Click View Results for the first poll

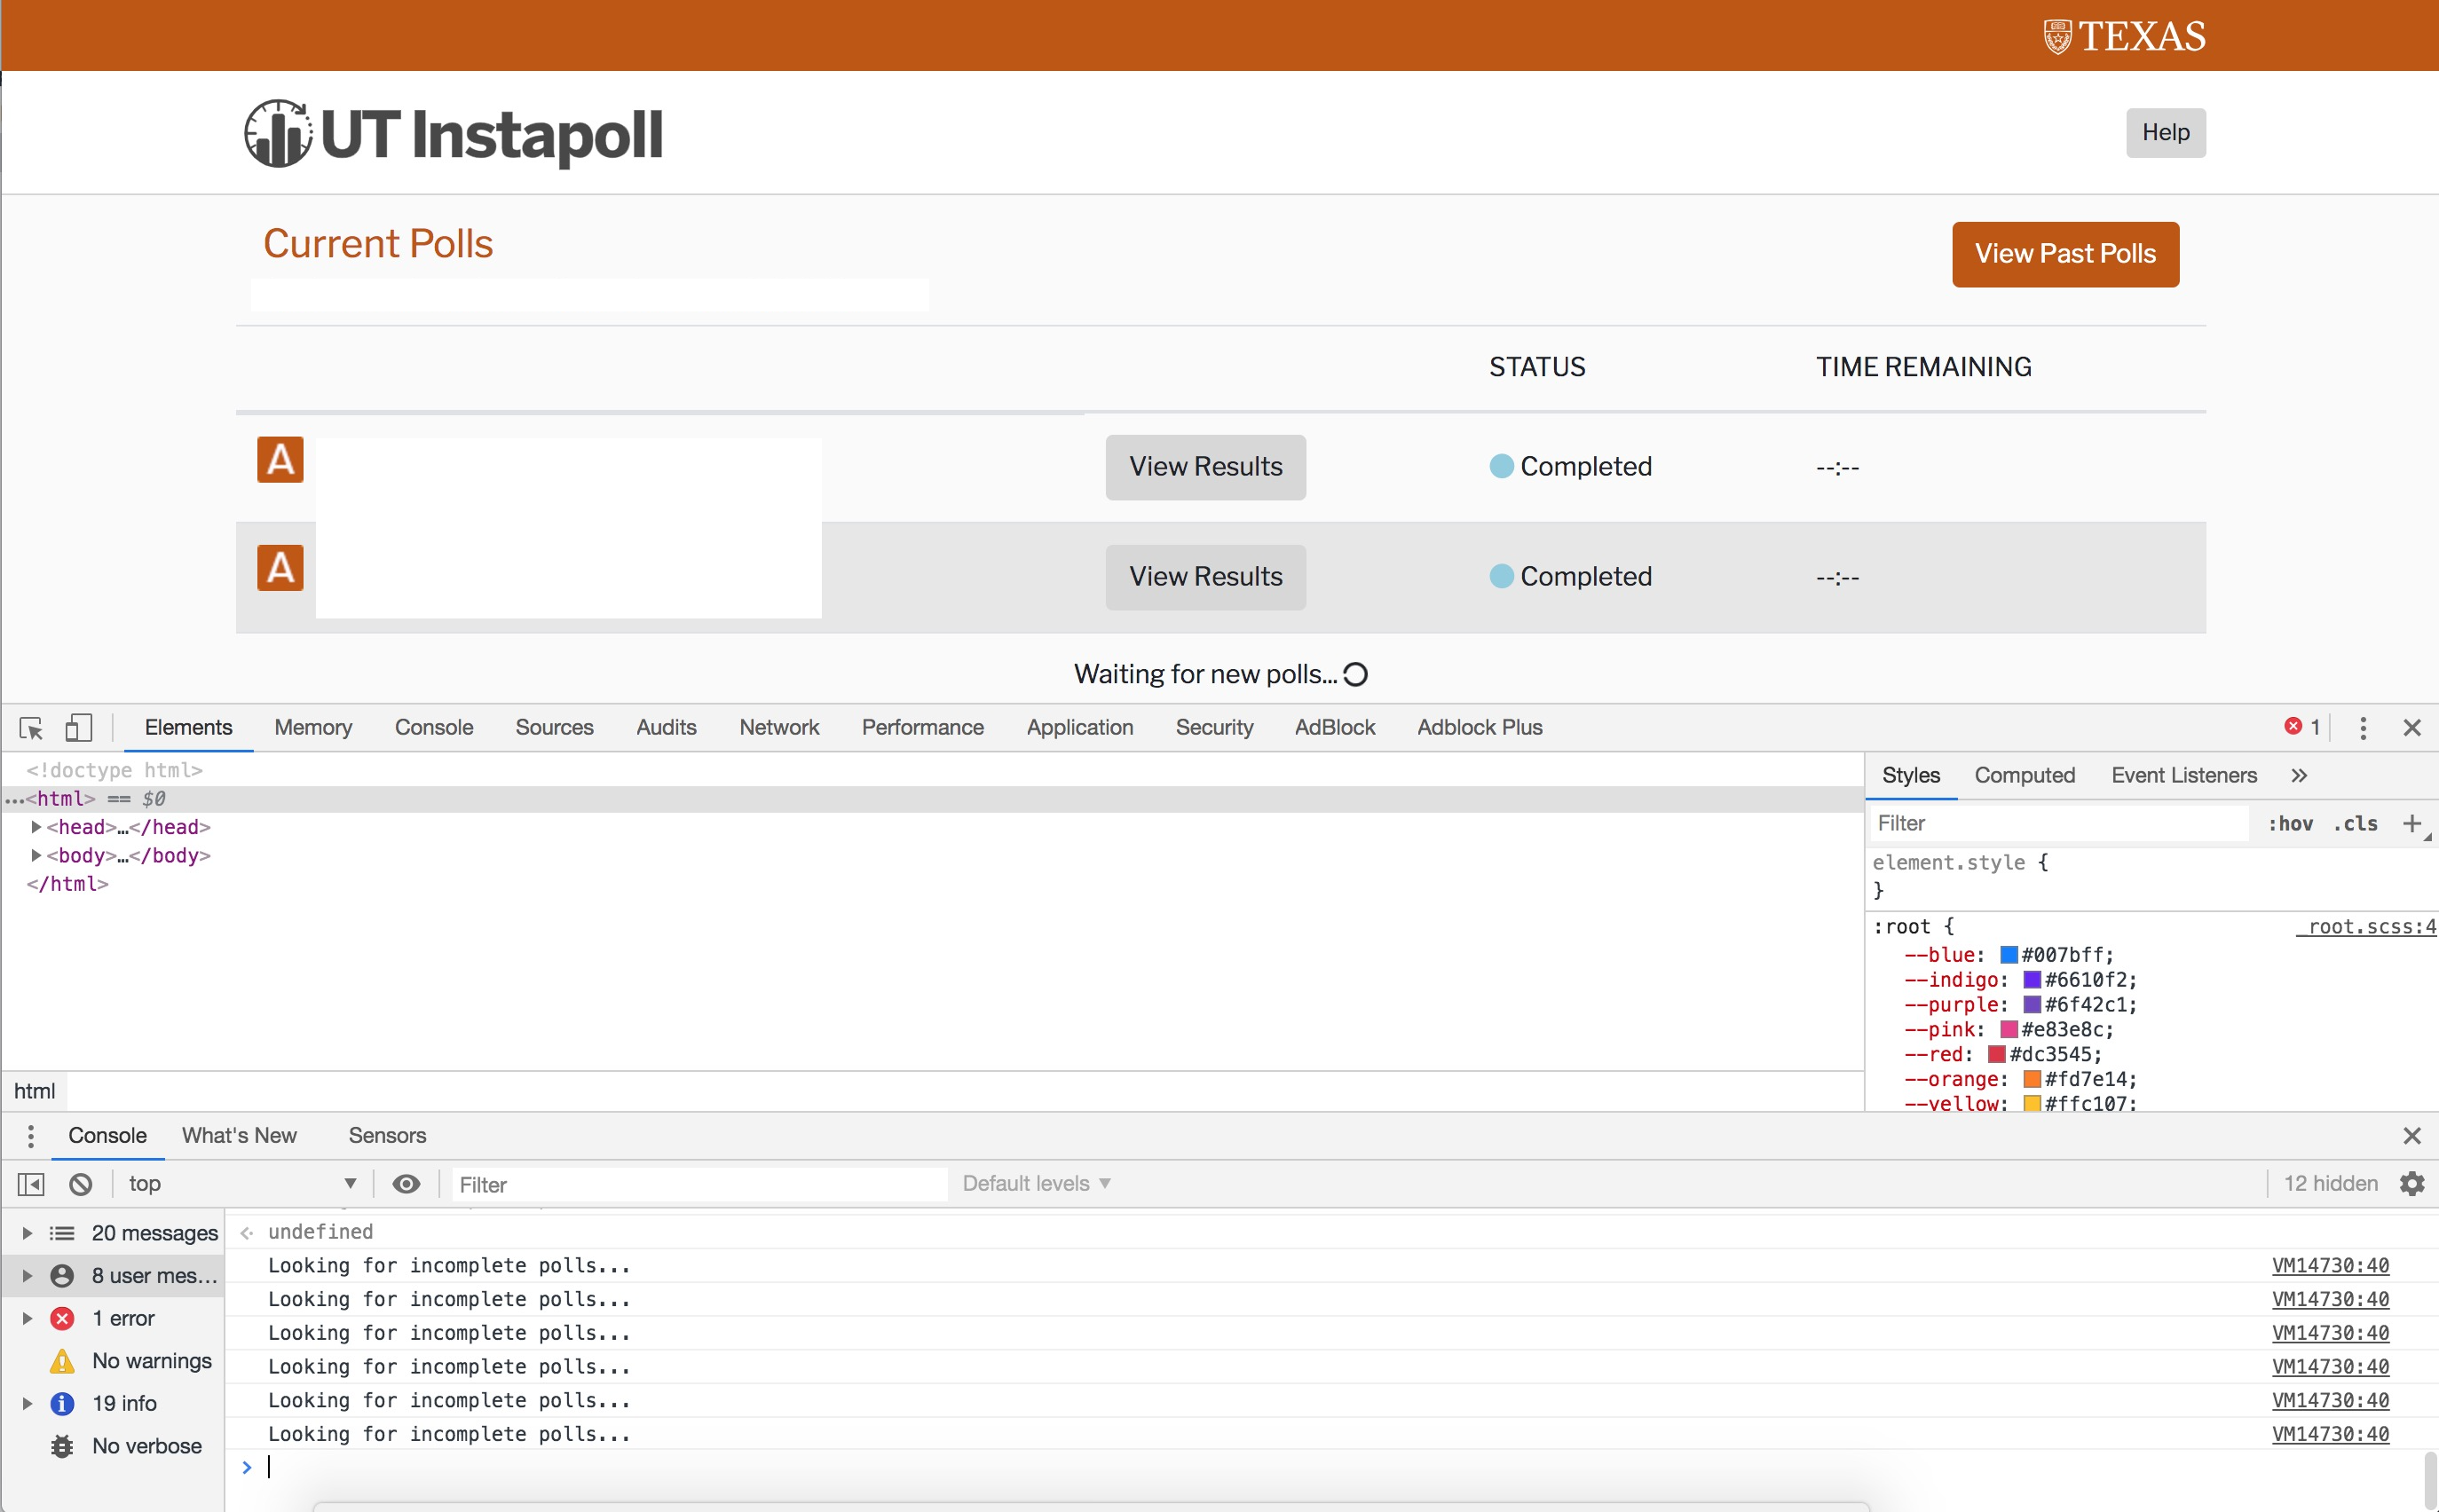pyautogui.click(x=1205, y=467)
